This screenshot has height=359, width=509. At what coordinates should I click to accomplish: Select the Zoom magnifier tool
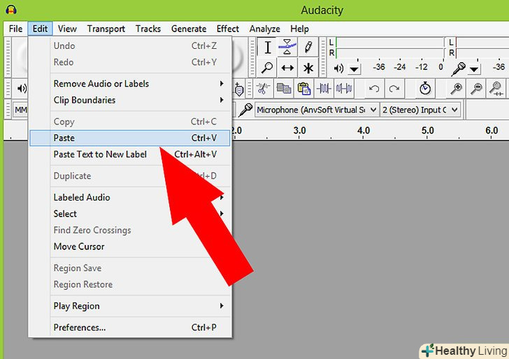click(x=268, y=68)
